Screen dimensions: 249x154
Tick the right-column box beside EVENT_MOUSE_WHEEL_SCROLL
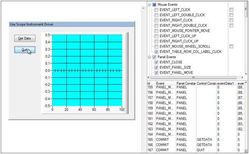[231, 46]
